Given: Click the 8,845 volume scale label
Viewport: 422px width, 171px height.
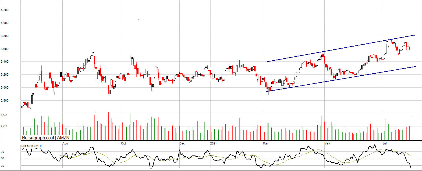Looking at the screenshot, I should click(x=4, y=115).
